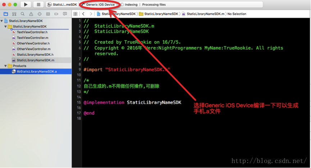Select the Products folder

19,66
